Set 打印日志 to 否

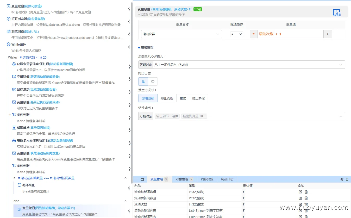153,82
